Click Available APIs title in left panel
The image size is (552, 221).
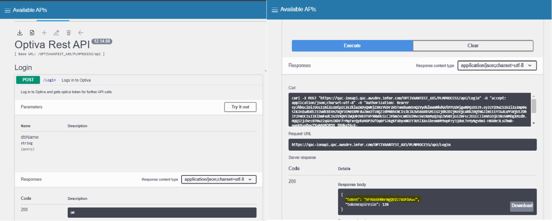tap(30, 10)
